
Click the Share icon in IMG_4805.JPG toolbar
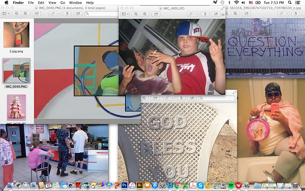(x=156, y=14)
